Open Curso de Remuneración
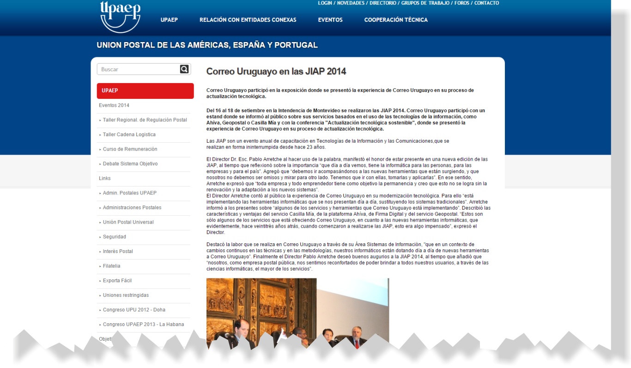Image resolution: width=631 pixels, height=368 pixels. click(x=130, y=149)
